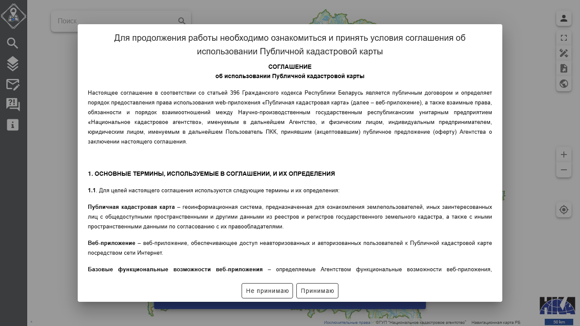Click the СОГЛАШЕНИЕ heading text
The width and height of the screenshot is (580, 326).
click(x=290, y=67)
